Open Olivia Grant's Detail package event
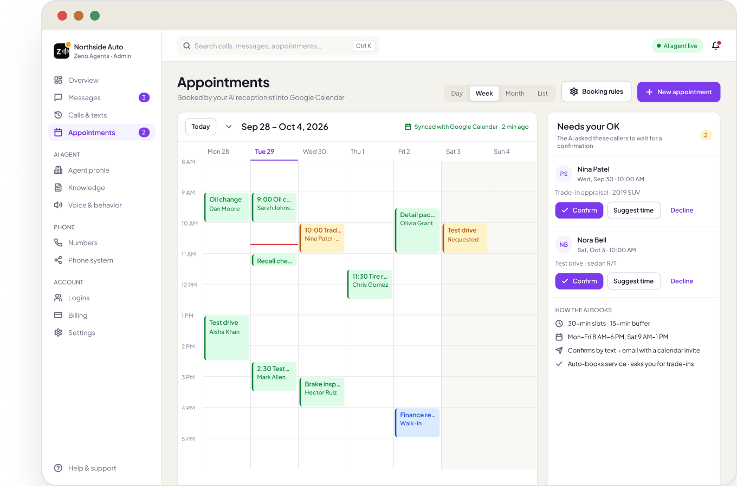 (417, 231)
